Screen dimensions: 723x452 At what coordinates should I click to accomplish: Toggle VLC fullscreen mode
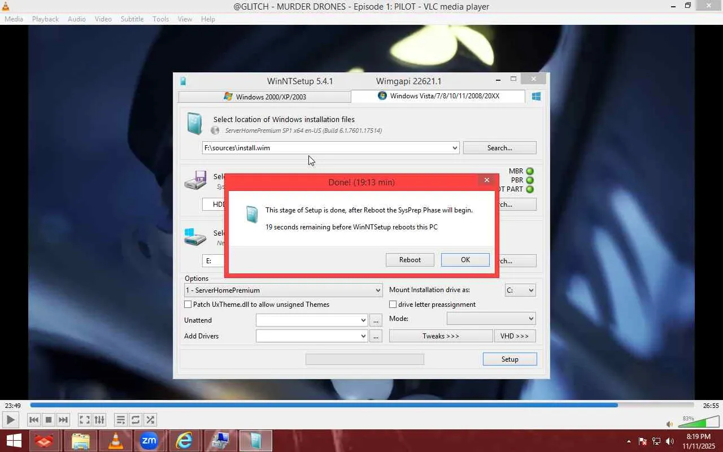[84, 420]
